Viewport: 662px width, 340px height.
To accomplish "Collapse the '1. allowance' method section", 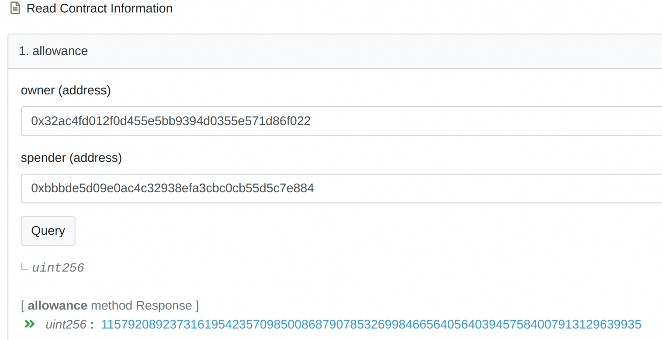I will coord(53,51).
